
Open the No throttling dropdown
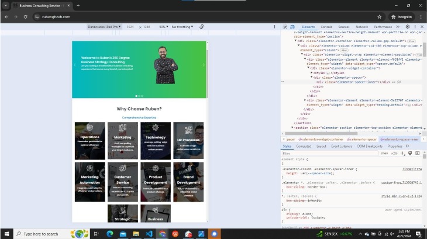pos(182,27)
